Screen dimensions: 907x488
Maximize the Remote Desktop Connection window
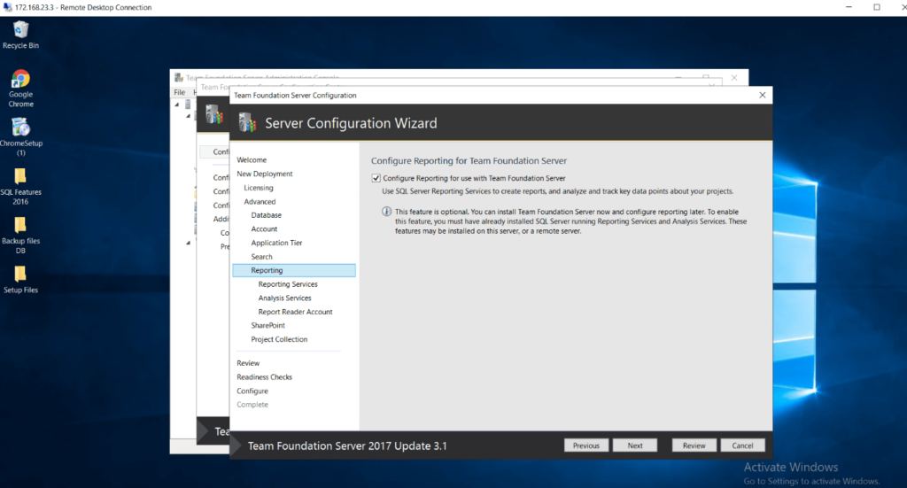[x=877, y=7]
